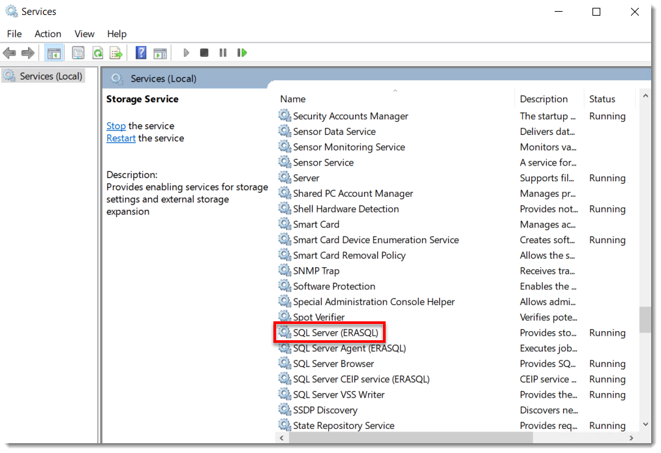
Task: Select the Sensor Service row
Action: pos(324,162)
